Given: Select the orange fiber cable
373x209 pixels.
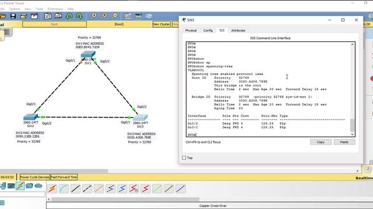Looking at the screenshot, I should pyautogui.click(x=98, y=189).
